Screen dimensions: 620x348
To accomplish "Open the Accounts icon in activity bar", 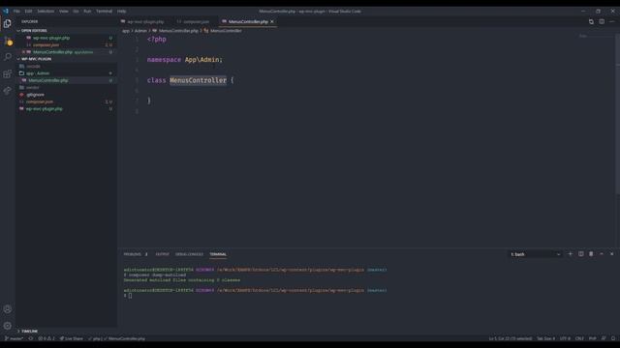I will point(7,309).
